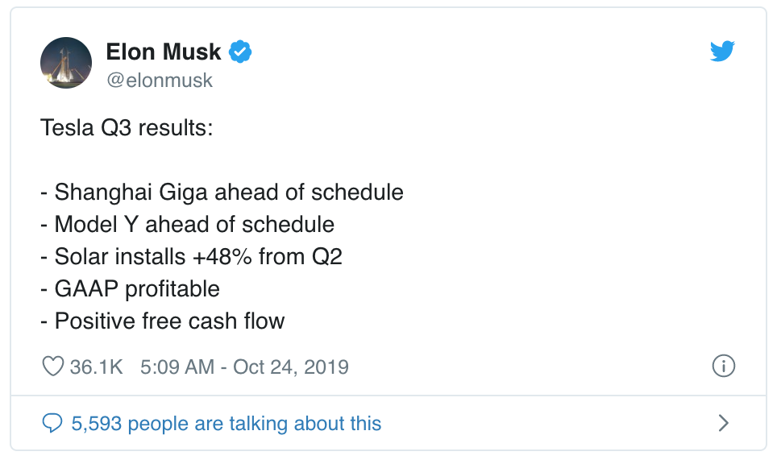This screenshot has height=464, width=777.
Task: Open the @elonmusk handle link
Action: [x=160, y=81]
